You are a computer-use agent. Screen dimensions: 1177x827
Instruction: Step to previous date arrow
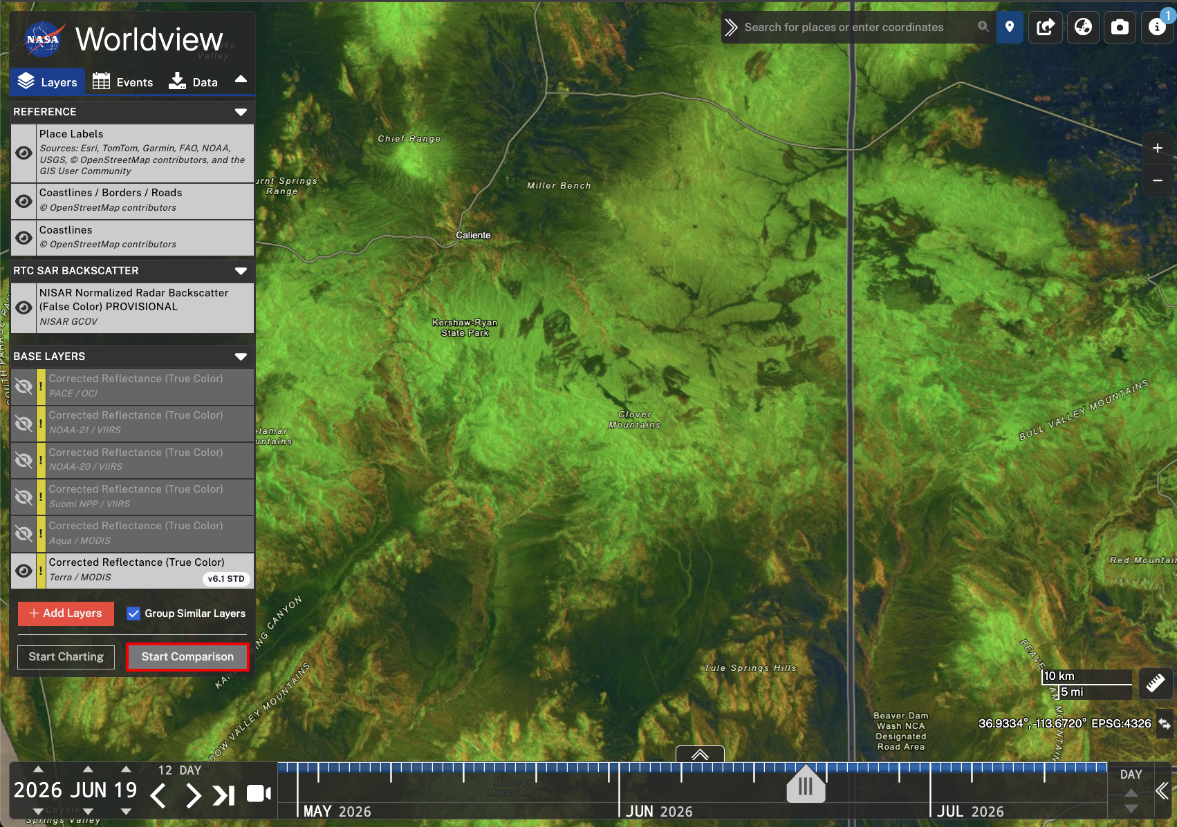click(x=158, y=795)
